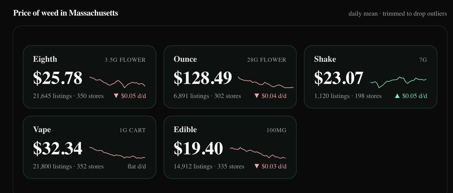The width and height of the screenshot is (453, 193).
Task: Click the Eighth price sparkline chart
Action: (x=117, y=81)
